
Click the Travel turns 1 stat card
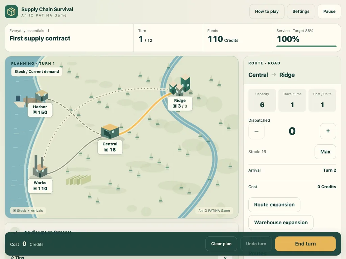(x=292, y=100)
